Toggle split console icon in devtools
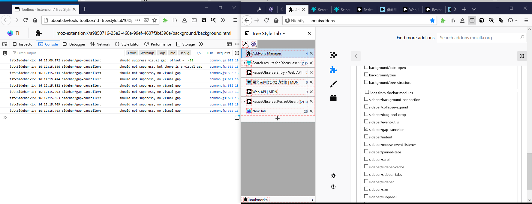Image resolution: width=532 pixels, height=204 pixels. coord(237,117)
